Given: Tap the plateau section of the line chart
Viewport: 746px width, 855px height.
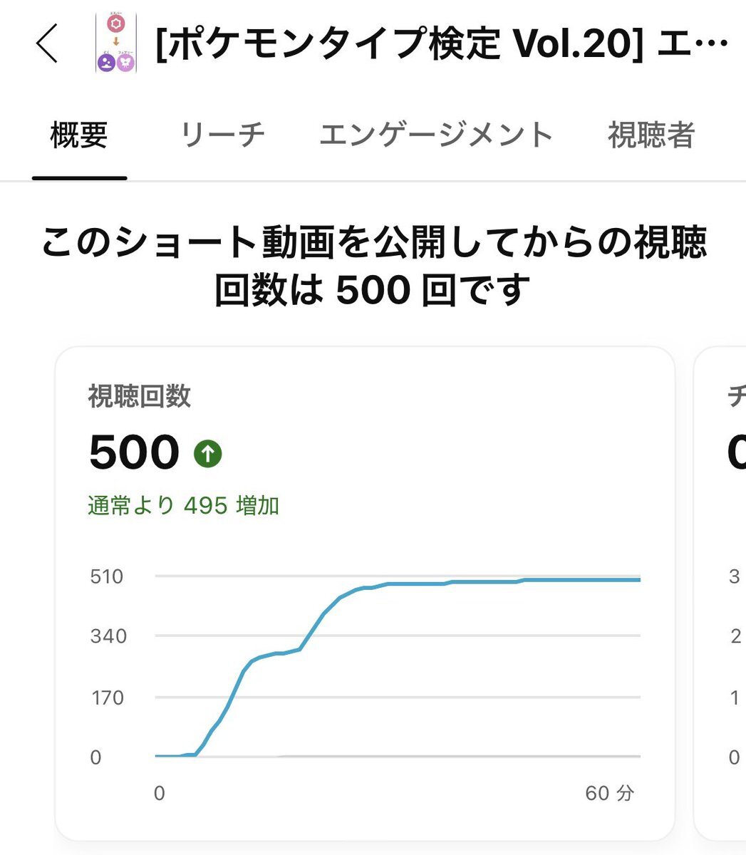Looking at the screenshot, I should [x=513, y=582].
